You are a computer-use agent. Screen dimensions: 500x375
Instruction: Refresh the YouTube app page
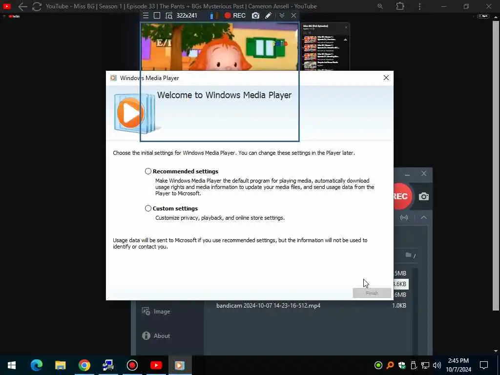click(x=37, y=6)
